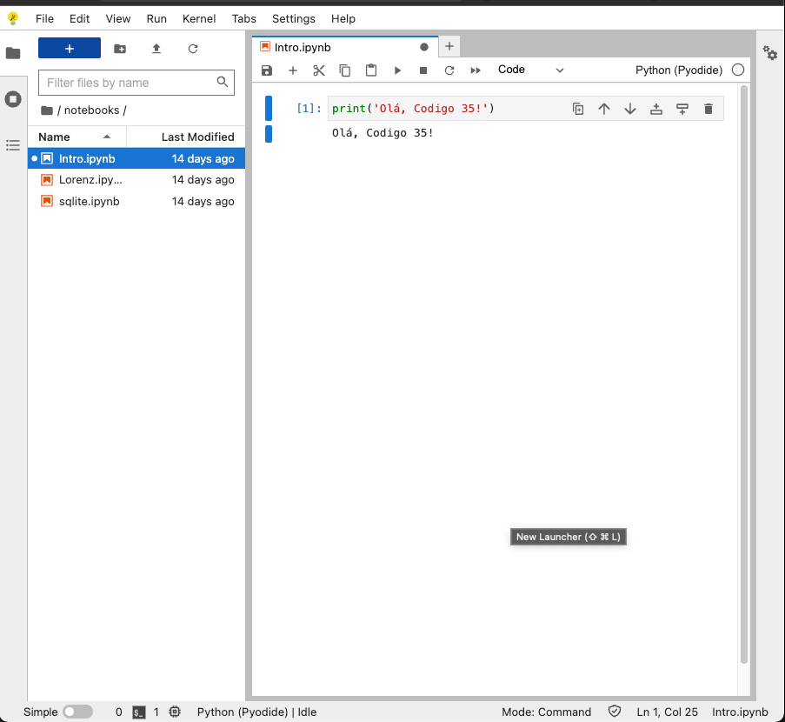The image size is (785, 722).
Task: Insert a cell above this cell
Action: 656,109
